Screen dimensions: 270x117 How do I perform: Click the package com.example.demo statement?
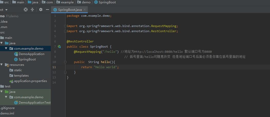(89, 16)
